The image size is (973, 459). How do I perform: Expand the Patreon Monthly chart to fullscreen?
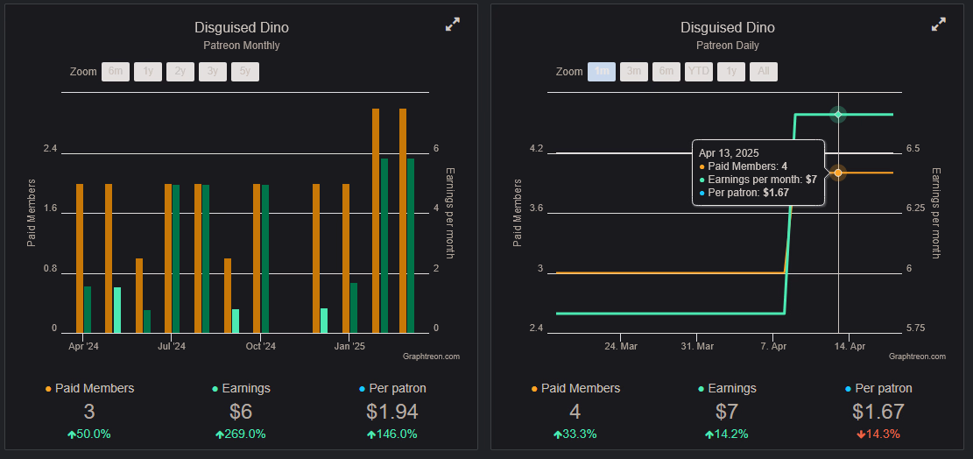point(452,25)
